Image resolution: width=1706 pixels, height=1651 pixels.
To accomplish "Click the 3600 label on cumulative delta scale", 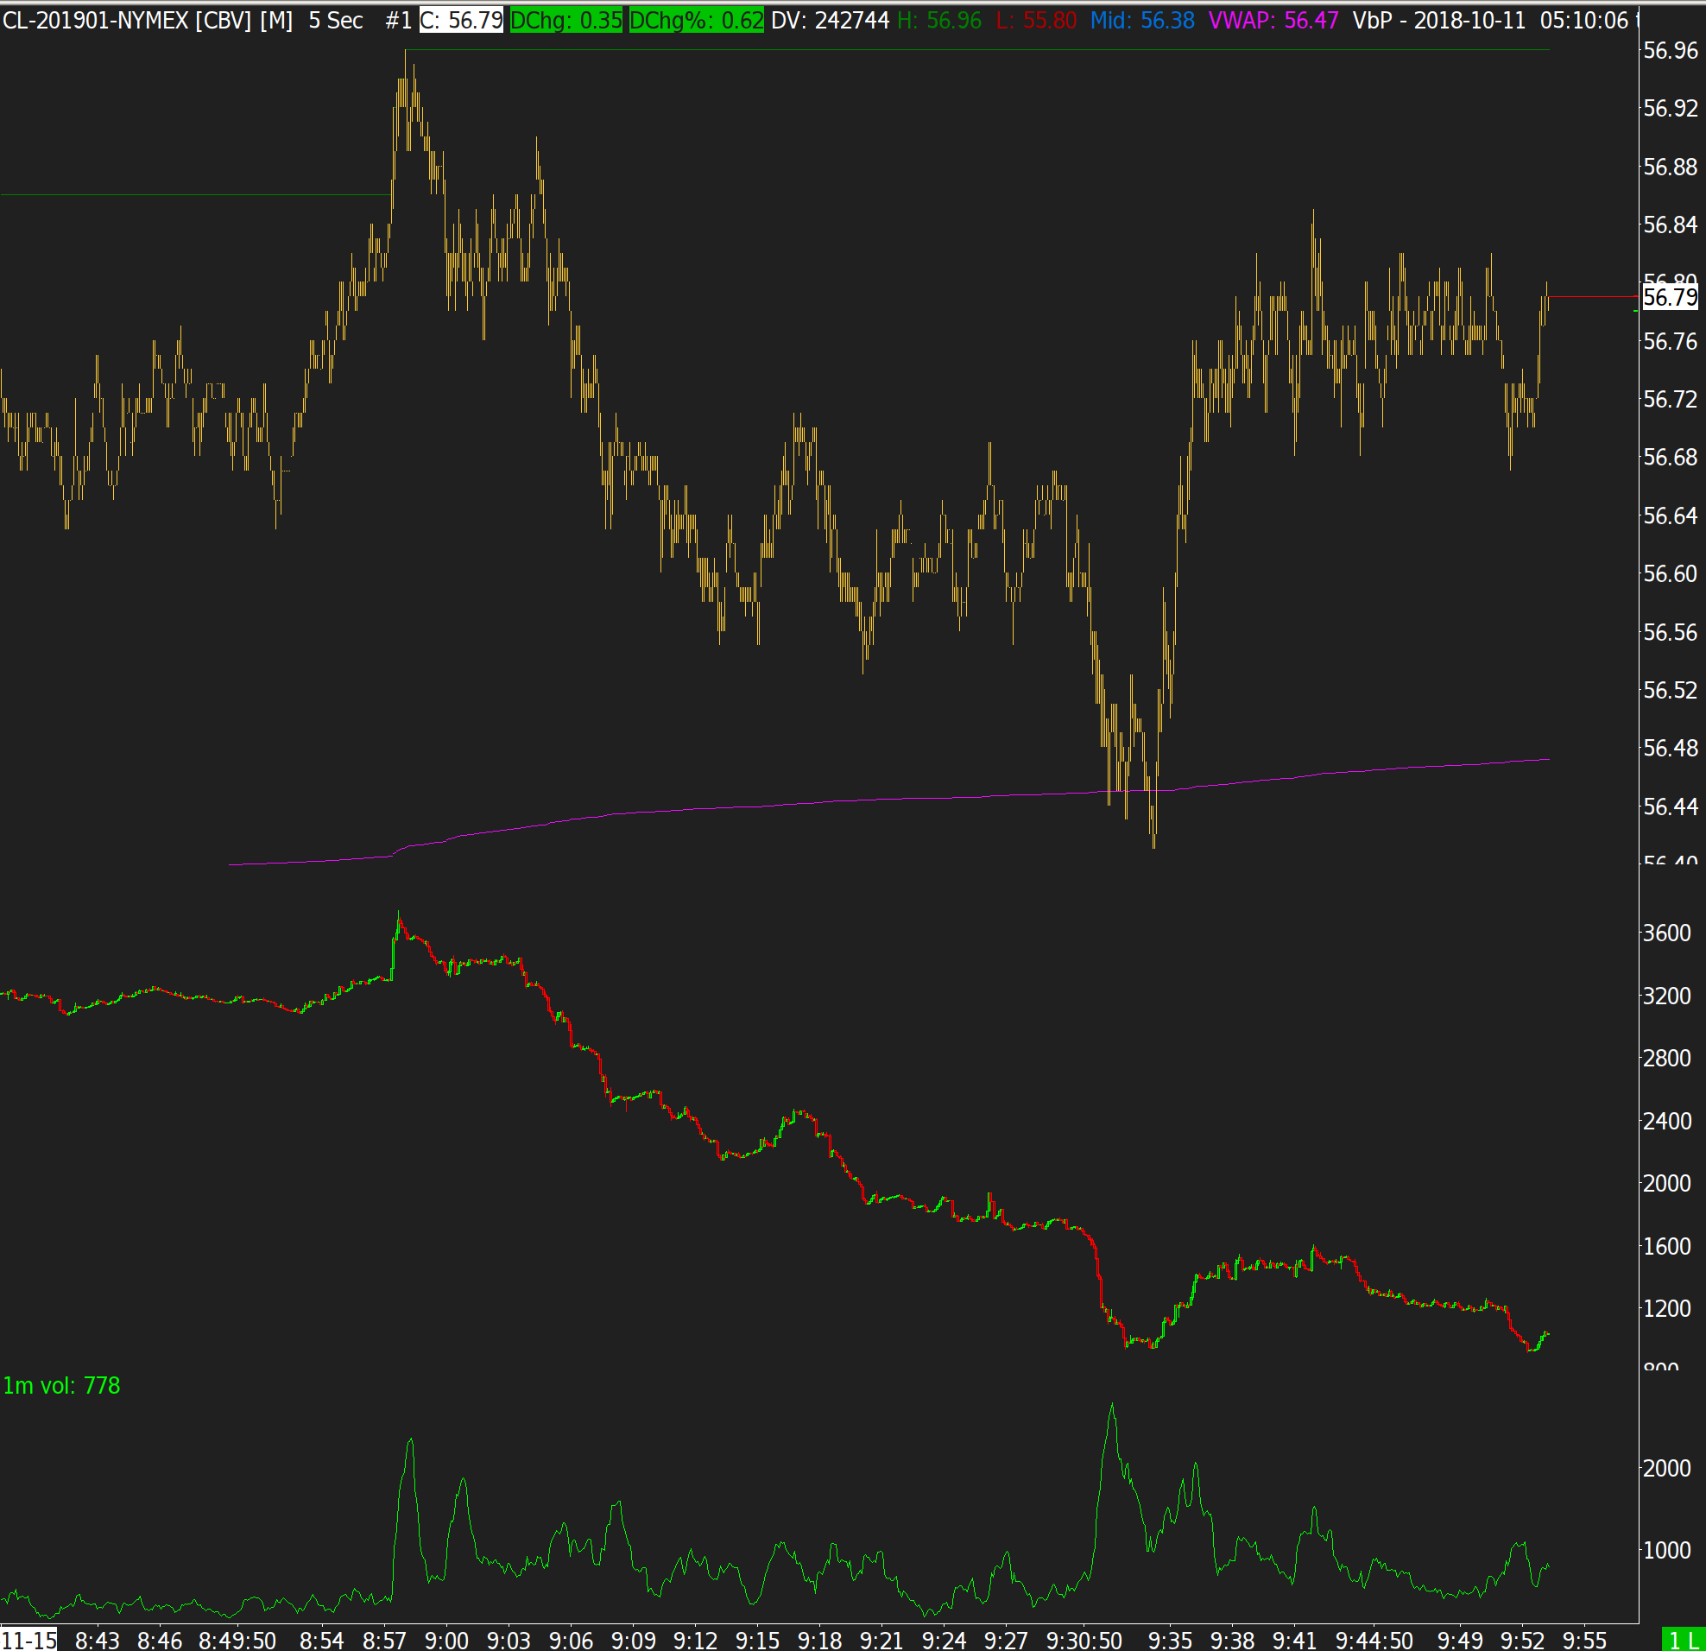I will coord(1667,933).
